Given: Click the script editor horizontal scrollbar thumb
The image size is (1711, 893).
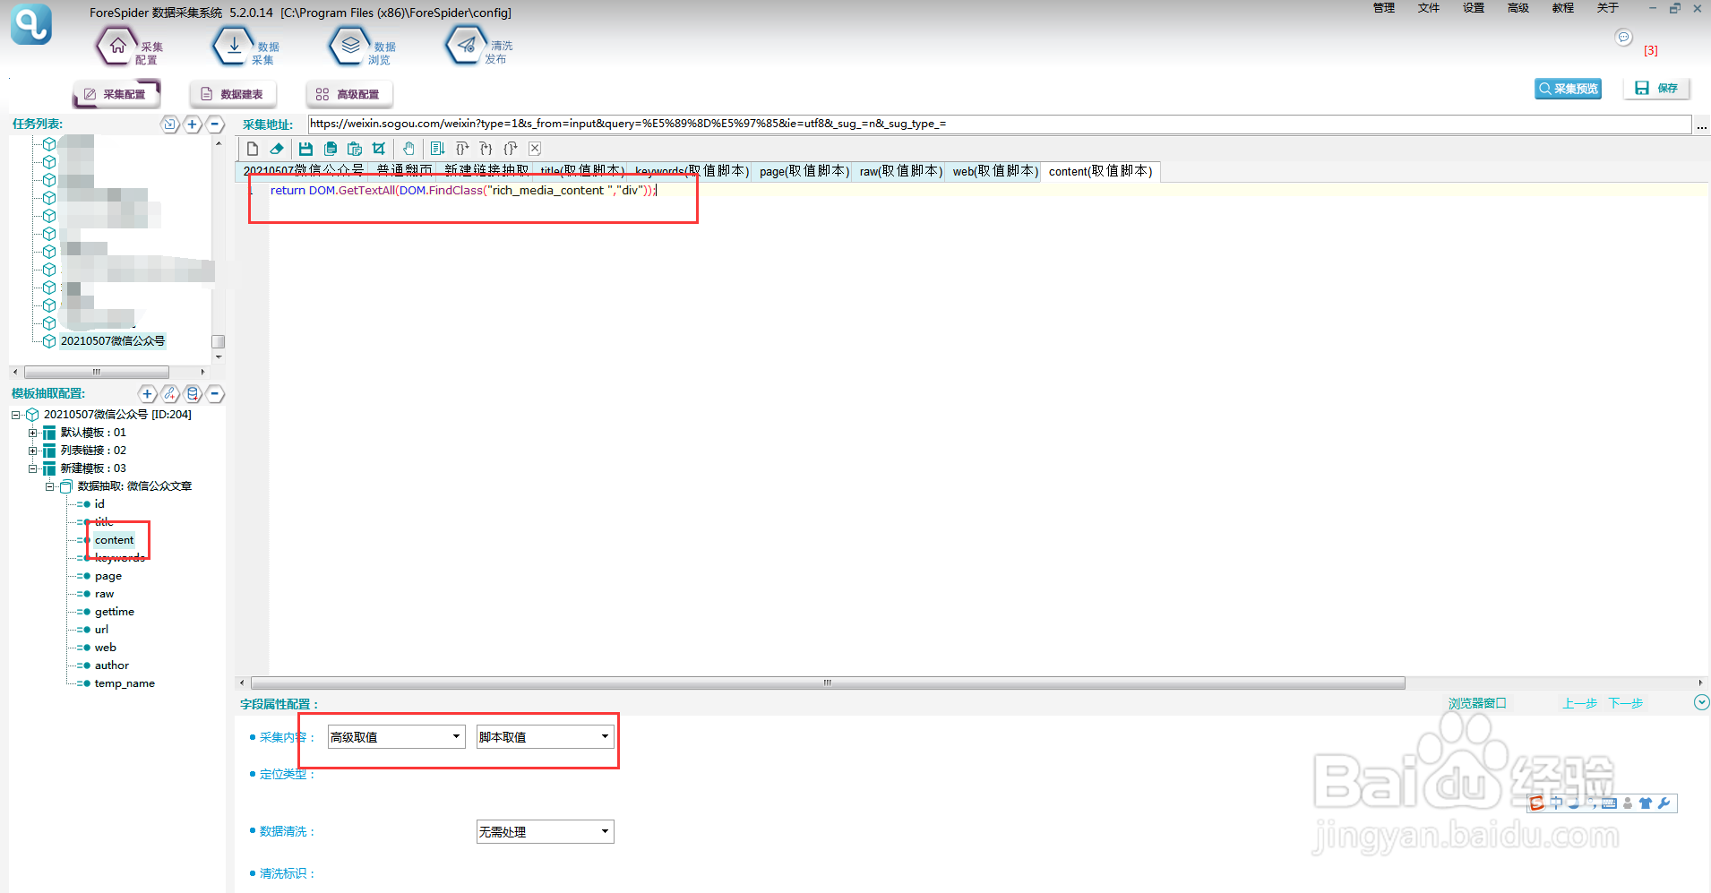Looking at the screenshot, I should tap(828, 683).
